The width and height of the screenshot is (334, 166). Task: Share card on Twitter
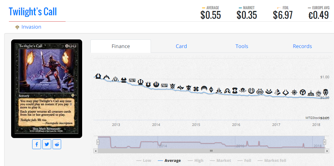click(x=47, y=144)
